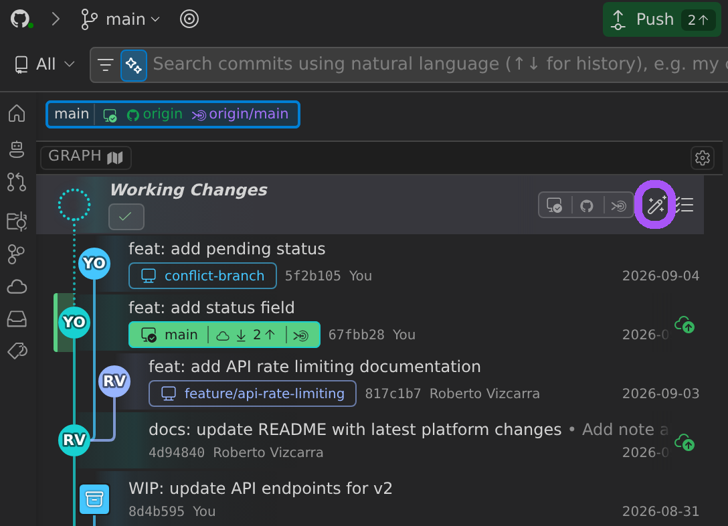The width and height of the screenshot is (728, 526).
Task: Select commit feat: add pending status
Action: pyautogui.click(x=227, y=249)
